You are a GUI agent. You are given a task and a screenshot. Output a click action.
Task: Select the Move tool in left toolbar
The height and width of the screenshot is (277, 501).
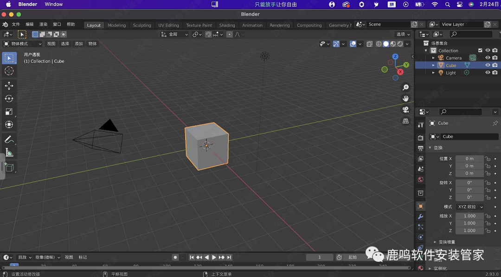coord(9,86)
